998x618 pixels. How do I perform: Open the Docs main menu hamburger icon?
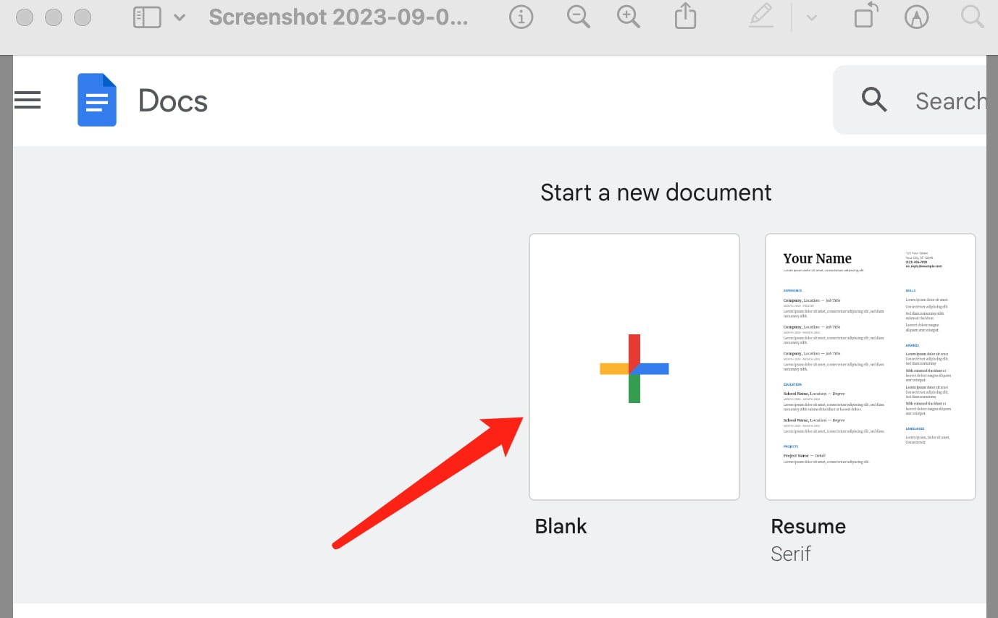coord(28,100)
